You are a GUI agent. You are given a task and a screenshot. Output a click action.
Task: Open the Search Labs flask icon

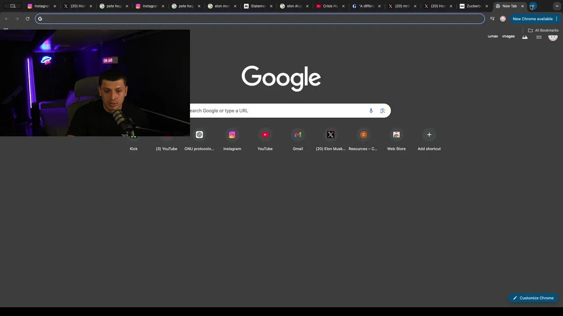point(525,37)
